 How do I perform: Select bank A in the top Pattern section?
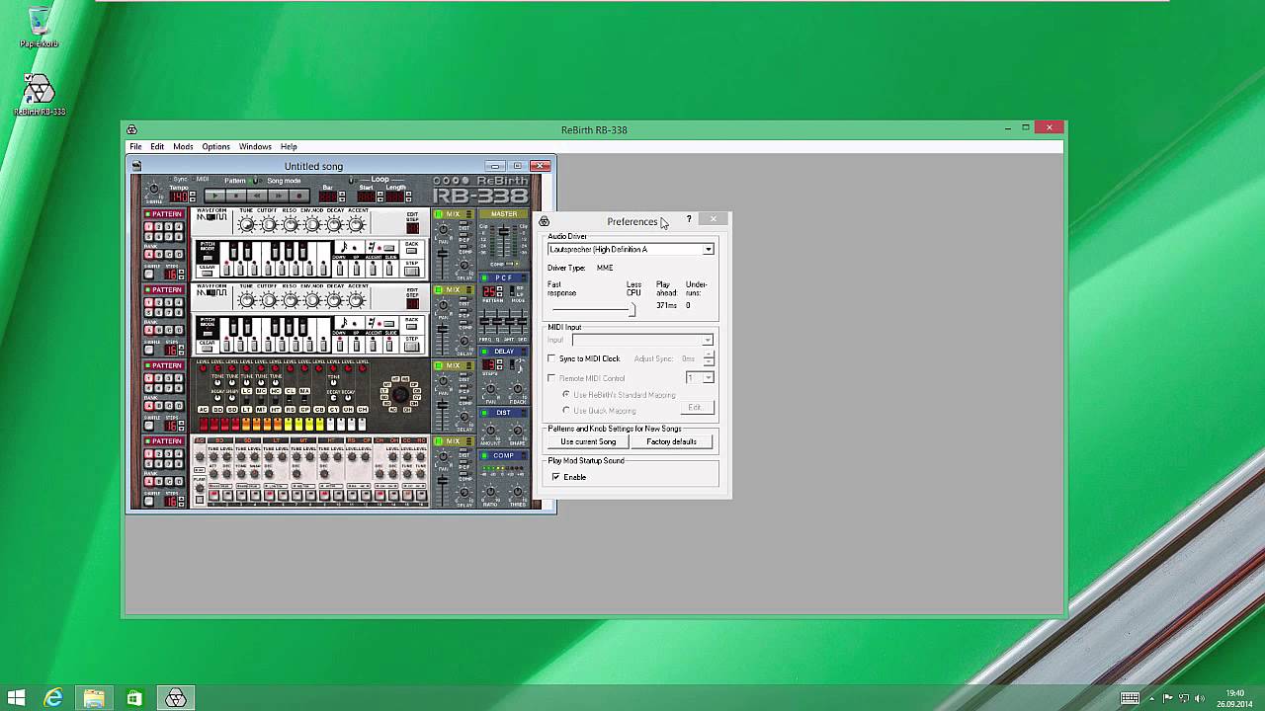149,255
